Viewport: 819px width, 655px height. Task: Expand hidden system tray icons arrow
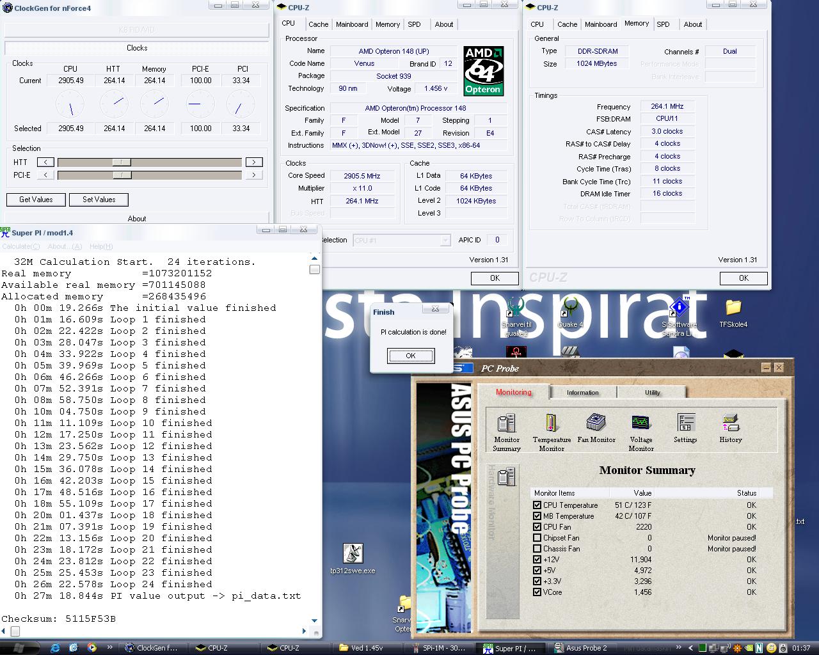click(691, 648)
